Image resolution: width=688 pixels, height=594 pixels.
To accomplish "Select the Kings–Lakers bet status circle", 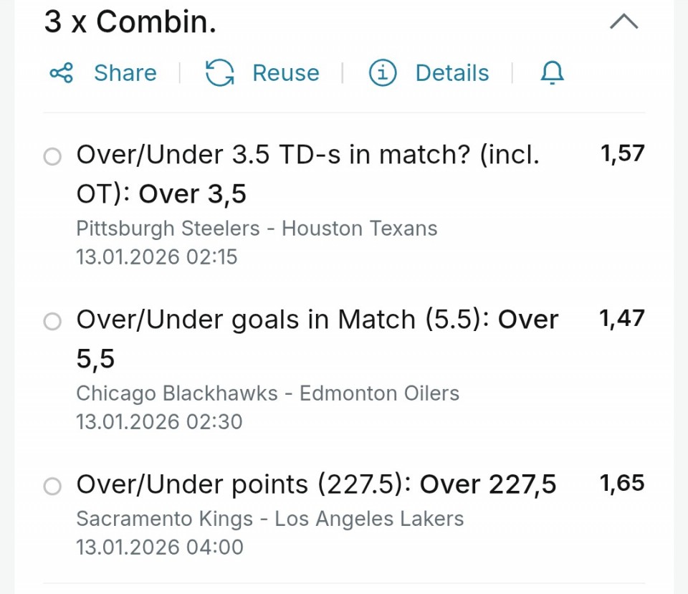I will pyautogui.click(x=52, y=487).
